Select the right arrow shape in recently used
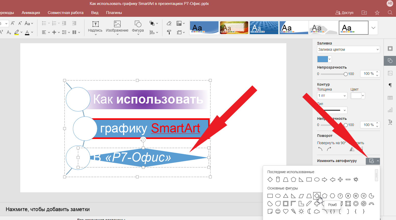The image size is (396, 220). [325, 179]
